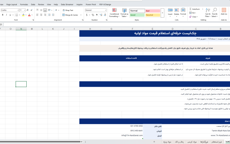Center text horizontally
The image size is (230, 144).
tap(41, 15)
